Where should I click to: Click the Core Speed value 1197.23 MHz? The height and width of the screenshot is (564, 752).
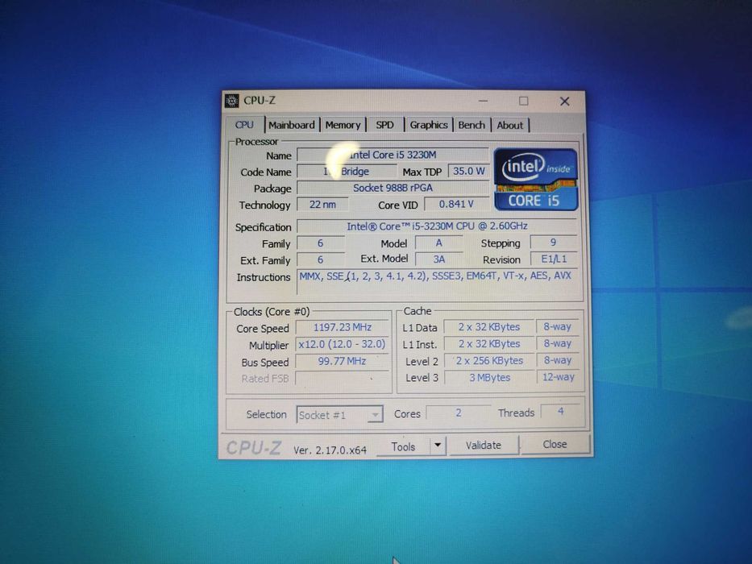click(x=342, y=328)
